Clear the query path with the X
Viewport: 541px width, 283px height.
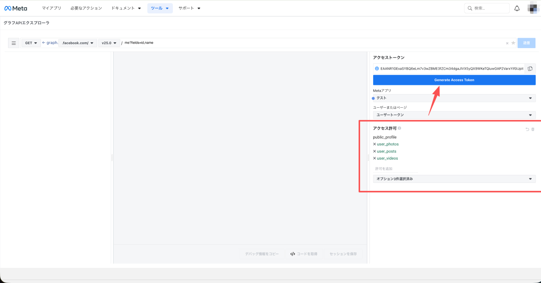pyautogui.click(x=507, y=43)
